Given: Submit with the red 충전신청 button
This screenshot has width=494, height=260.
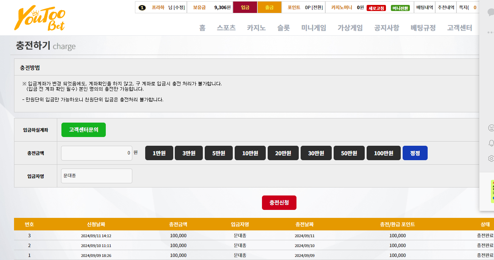Looking at the screenshot, I should pos(279,203).
